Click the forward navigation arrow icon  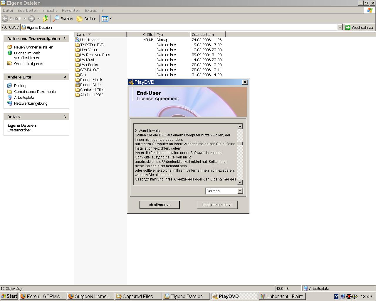[x=31, y=19]
